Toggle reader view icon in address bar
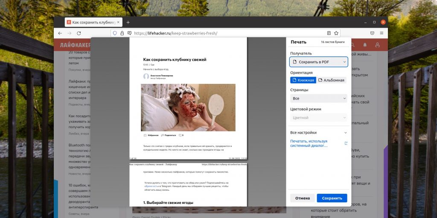 point(329,33)
